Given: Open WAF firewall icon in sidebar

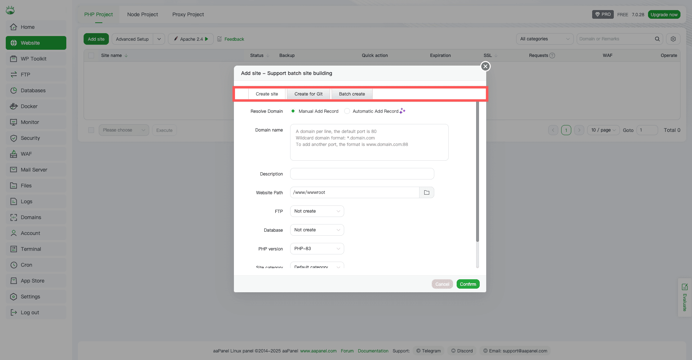Looking at the screenshot, I should pos(14,154).
